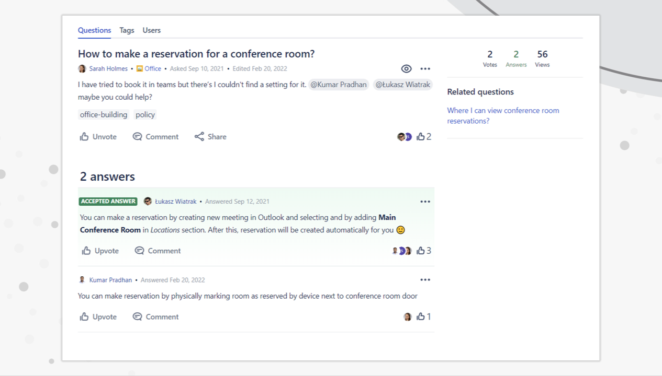Viewport: 662px width, 376px height.
Task: Click Kumar's answer thumbs-up count 1
Action: tap(424, 316)
